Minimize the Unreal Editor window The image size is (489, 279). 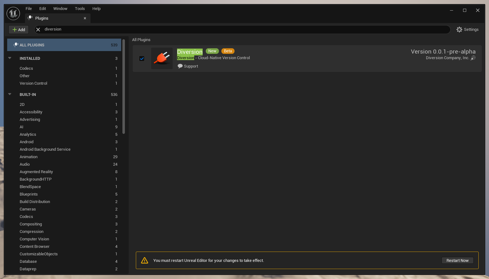coord(451,10)
